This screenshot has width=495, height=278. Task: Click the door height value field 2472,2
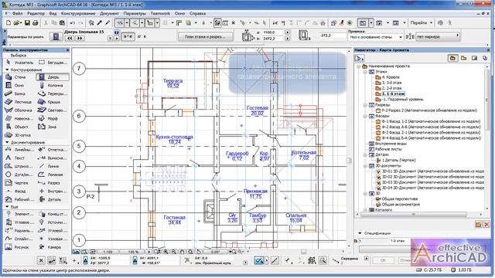pyautogui.click(x=273, y=39)
